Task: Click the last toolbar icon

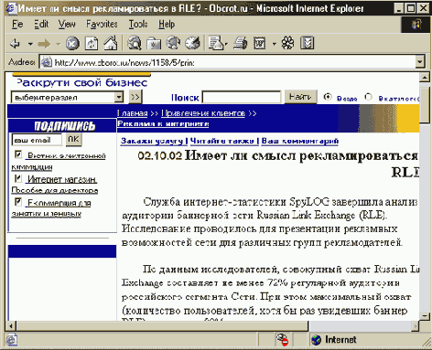Action: point(307,43)
